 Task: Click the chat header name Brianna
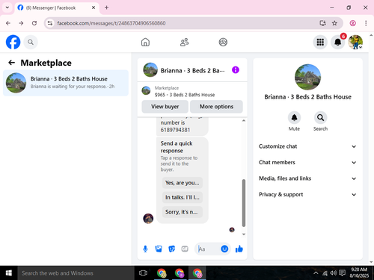tap(192, 70)
